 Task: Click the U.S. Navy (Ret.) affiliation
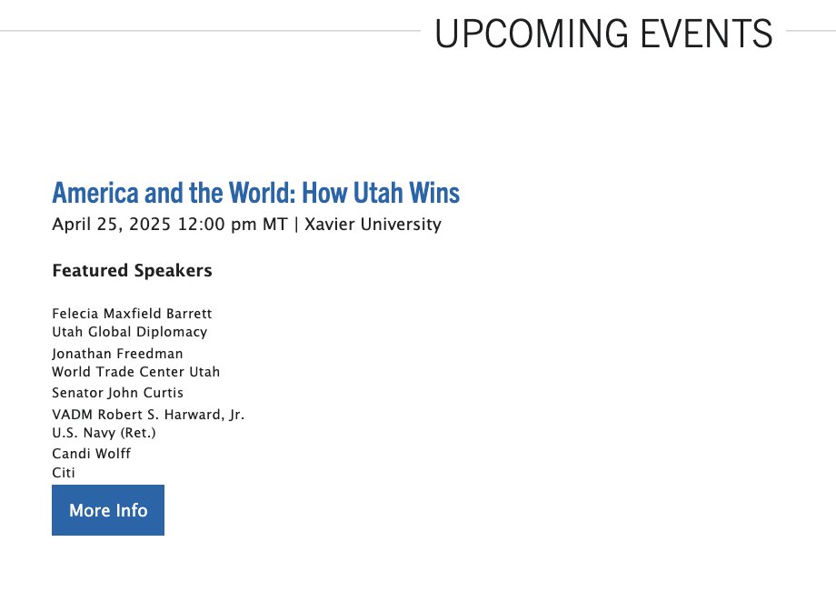pyautogui.click(x=104, y=432)
